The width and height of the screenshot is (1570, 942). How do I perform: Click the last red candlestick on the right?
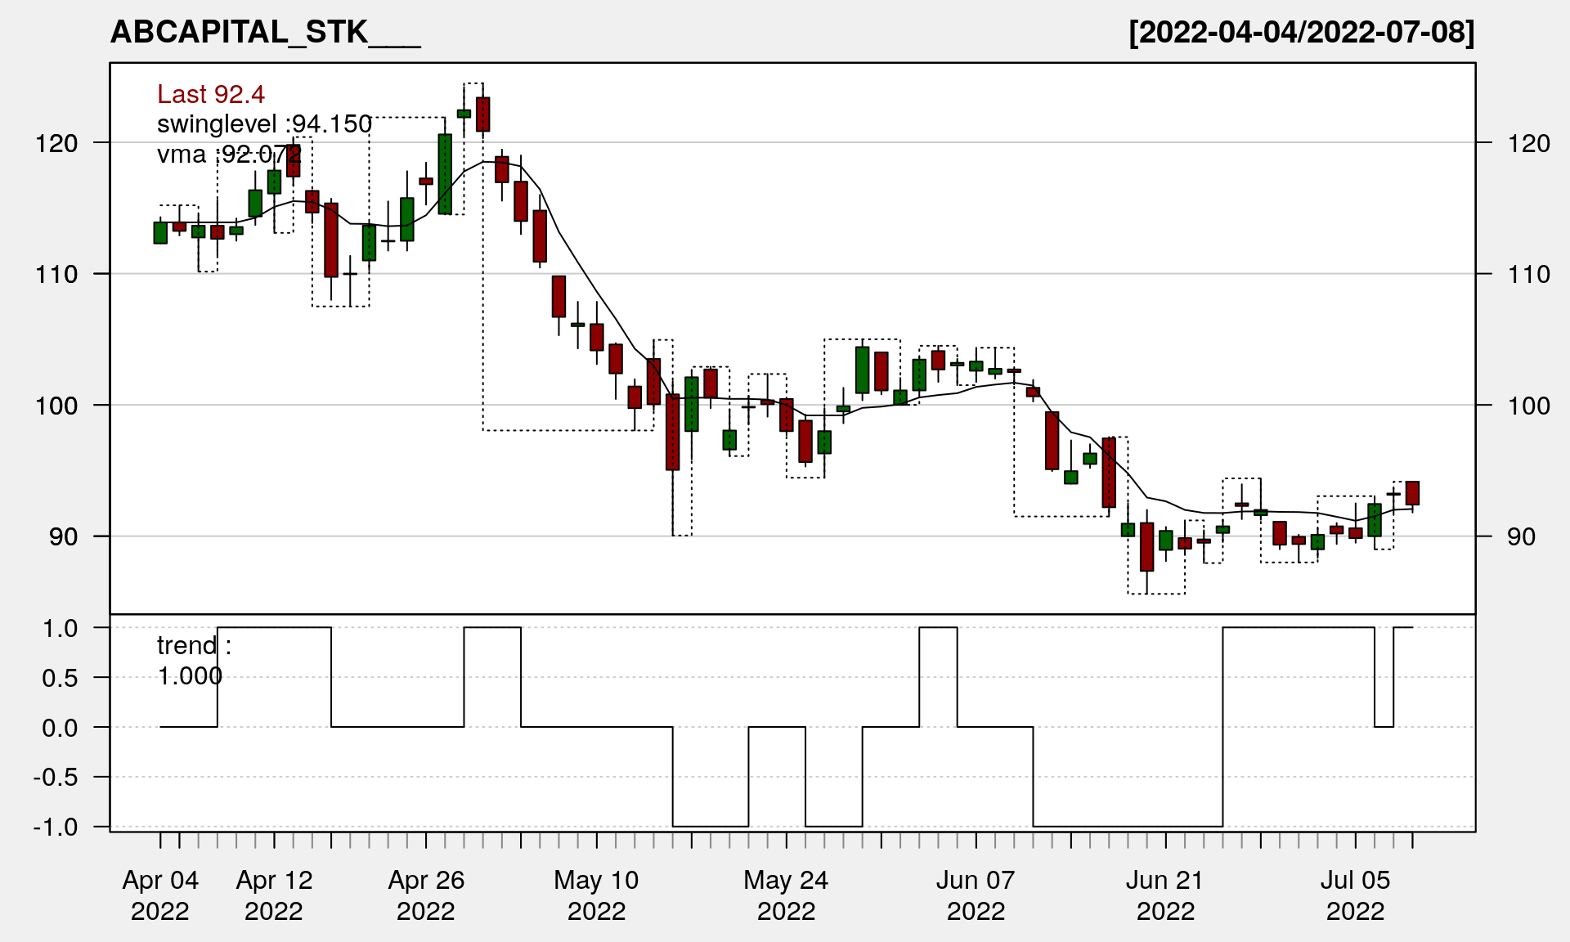click(1412, 493)
